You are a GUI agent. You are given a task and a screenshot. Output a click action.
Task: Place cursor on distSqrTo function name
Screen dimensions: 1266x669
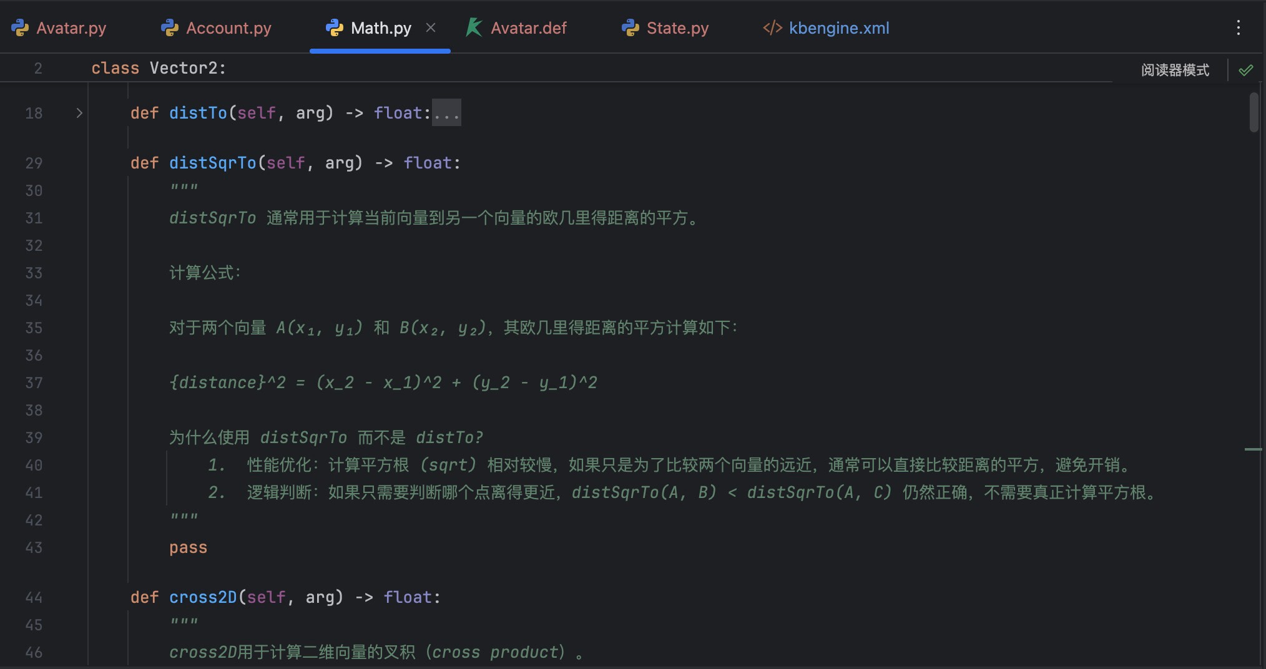212,163
